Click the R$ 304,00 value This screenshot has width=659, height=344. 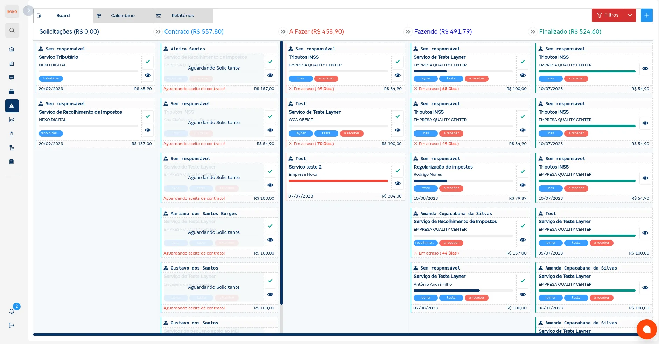(x=392, y=196)
